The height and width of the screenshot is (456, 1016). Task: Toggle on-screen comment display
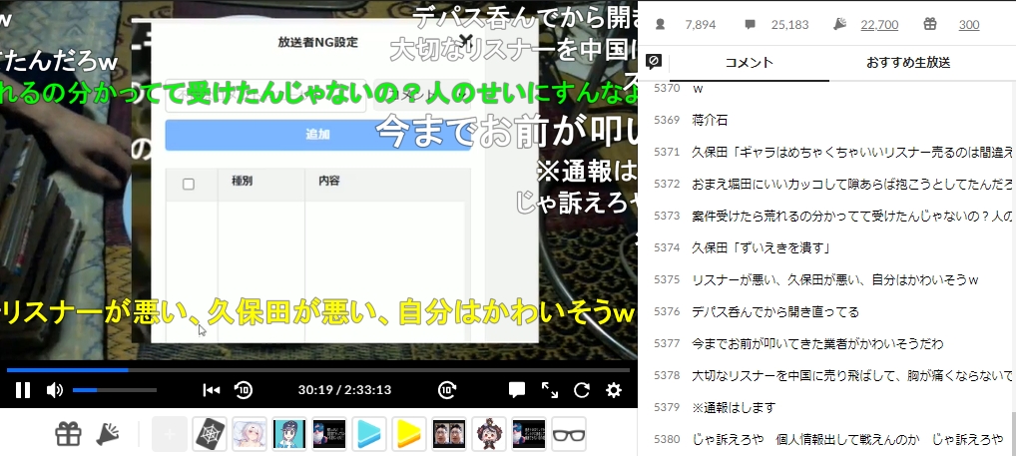[517, 390]
